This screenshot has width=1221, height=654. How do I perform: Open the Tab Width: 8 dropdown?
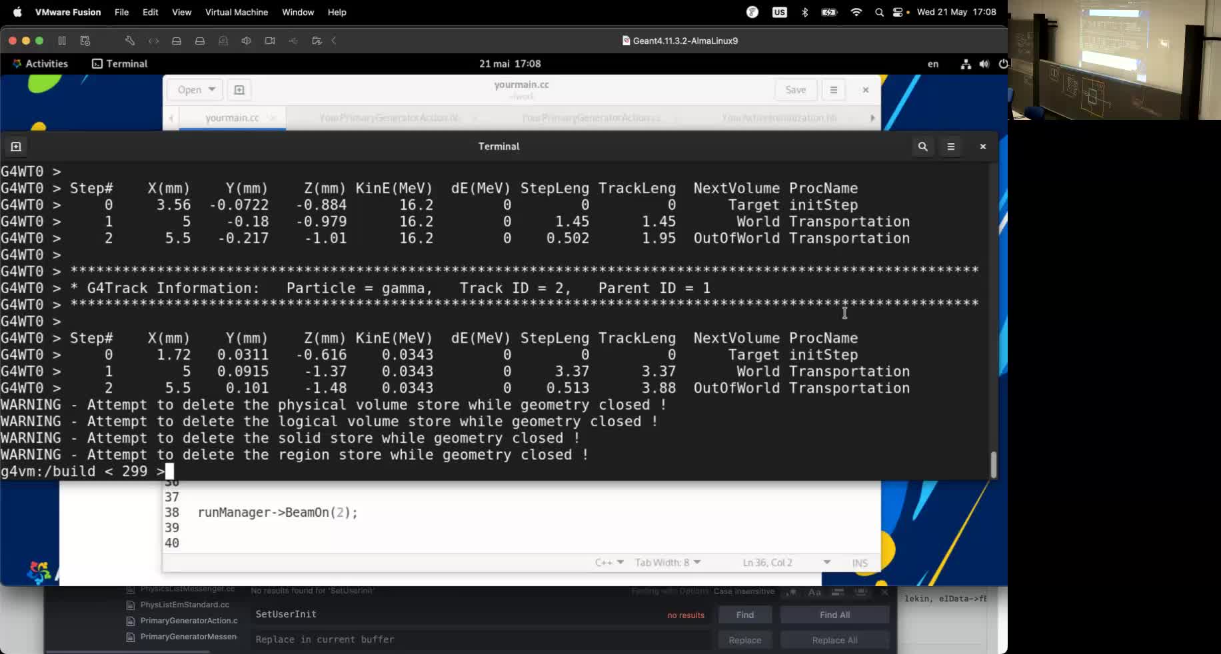click(666, 563)
